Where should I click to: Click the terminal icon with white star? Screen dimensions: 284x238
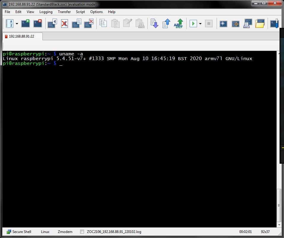pyautogui.click(x=223, y=24)
